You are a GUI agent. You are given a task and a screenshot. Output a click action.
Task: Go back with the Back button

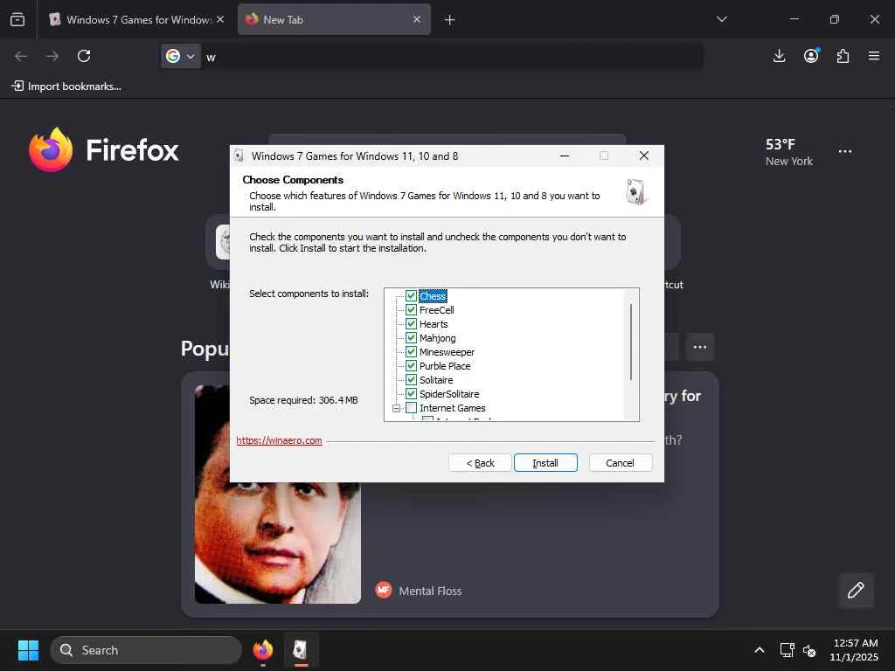click(480, 463)
